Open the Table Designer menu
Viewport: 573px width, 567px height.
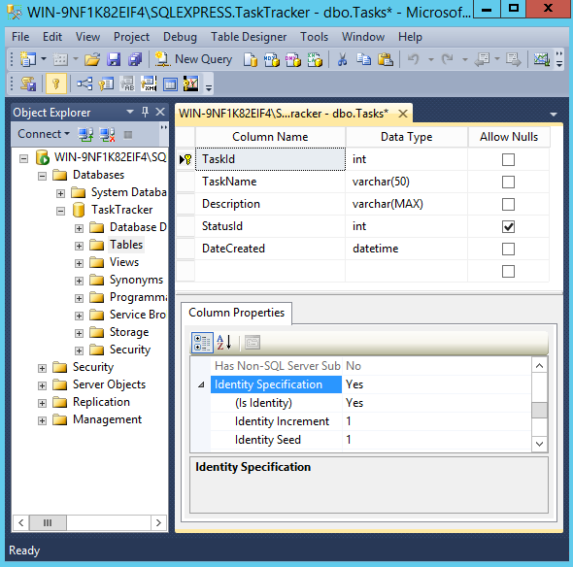tap(249, 37)
